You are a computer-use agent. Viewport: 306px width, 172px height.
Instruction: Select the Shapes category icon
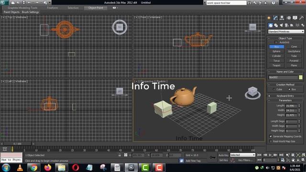(276, 25)
